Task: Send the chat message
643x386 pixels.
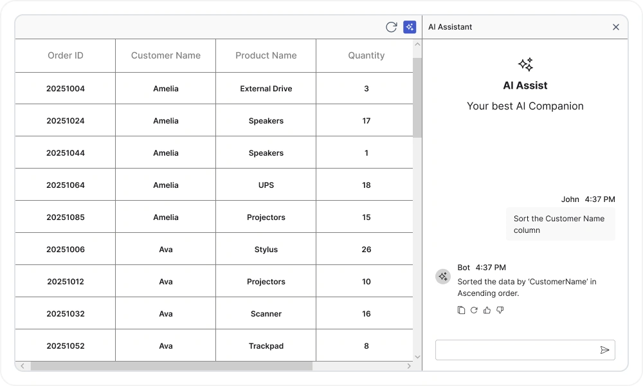Action: (x=604, y=350)
